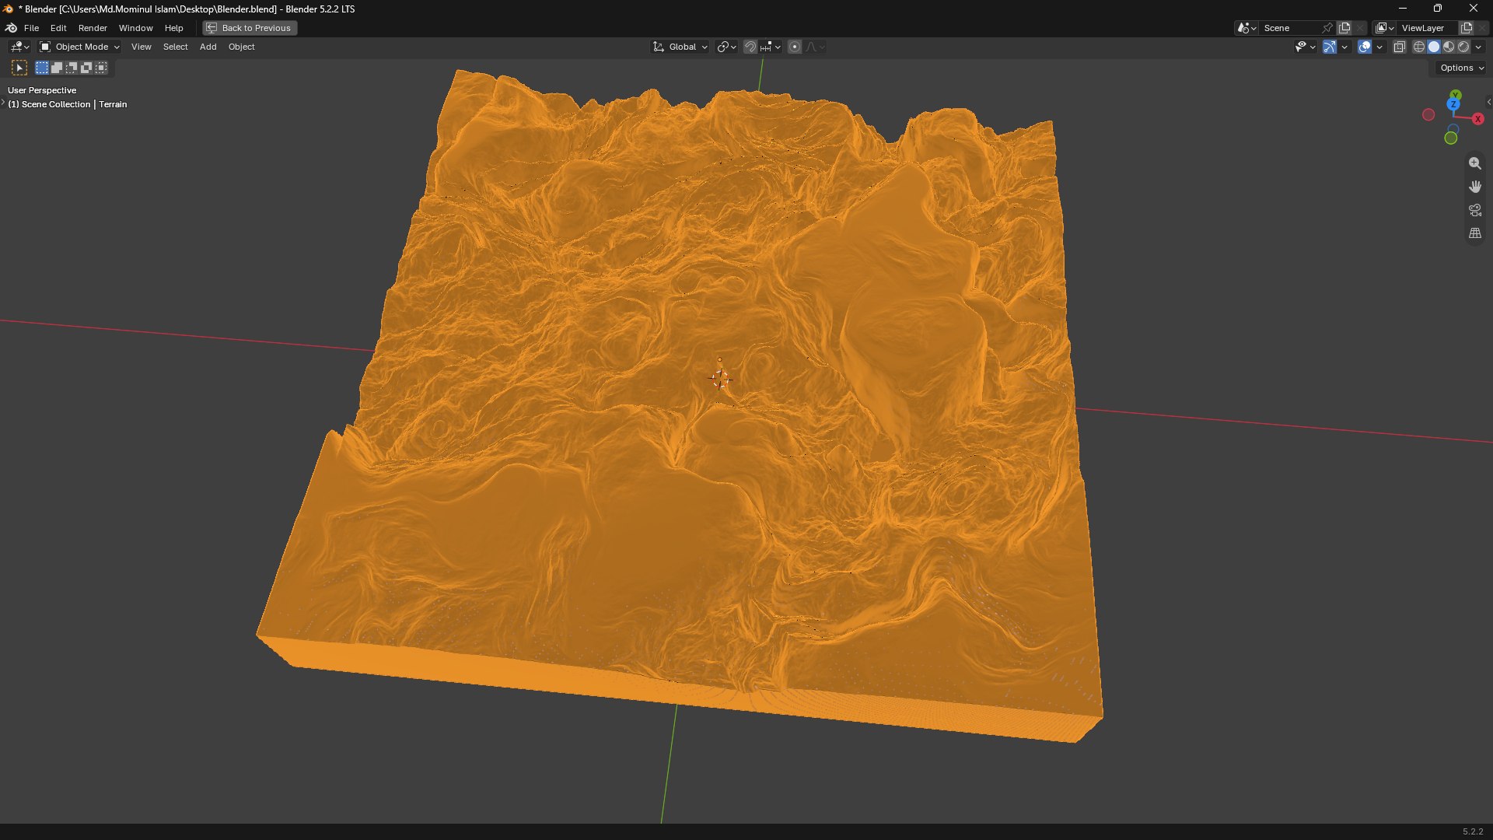The image size is (1493, 840).
Task: Open the transform pivot point dropdown
Action: click(x=726, y=47)
